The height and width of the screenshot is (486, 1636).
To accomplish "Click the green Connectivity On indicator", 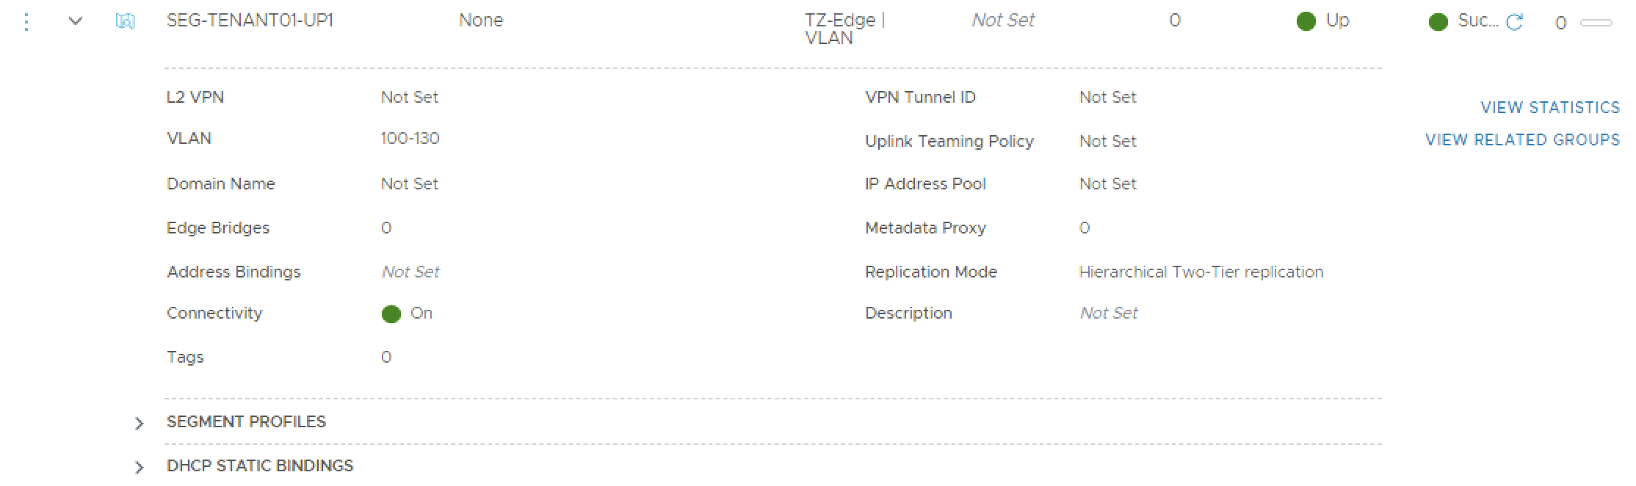I will (391, 314).
